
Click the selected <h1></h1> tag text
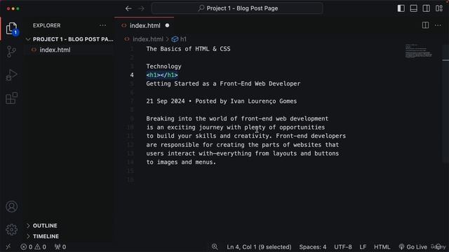coord(162,75)
